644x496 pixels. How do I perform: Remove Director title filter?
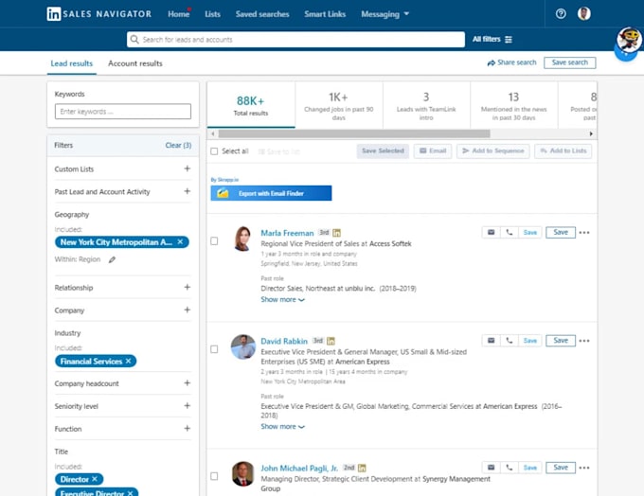coord(95,479)
